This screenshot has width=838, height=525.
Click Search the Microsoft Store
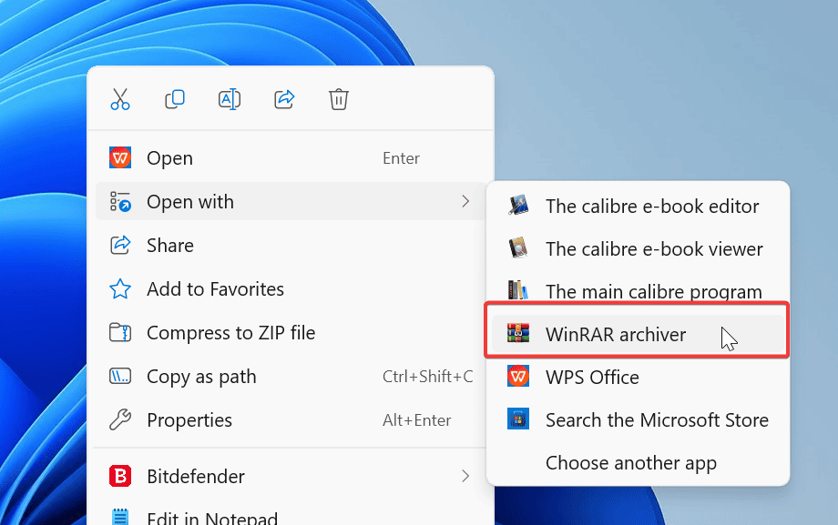tap(638, 419)
